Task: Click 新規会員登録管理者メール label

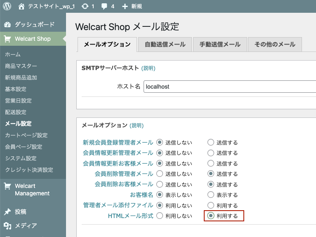Action: tap(118, 143)
